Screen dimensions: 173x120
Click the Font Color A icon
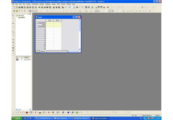pyautogui.click(x=80, y=11)
